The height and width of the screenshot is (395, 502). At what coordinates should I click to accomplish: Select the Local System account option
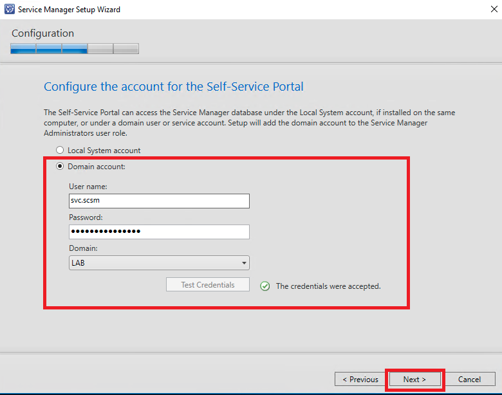pyautogui.click(x=60, y=150)
